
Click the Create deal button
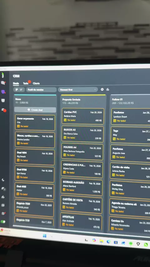tap(35, 110)
